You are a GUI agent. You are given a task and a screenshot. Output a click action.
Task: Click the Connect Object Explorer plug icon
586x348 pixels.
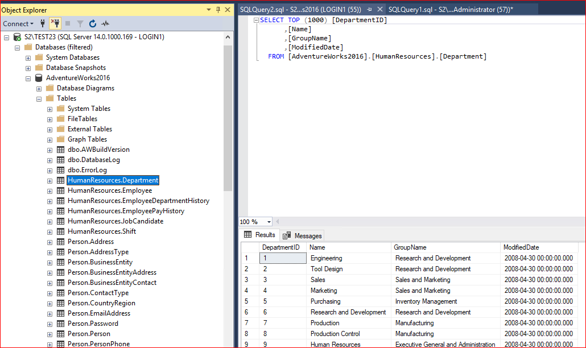pos(43,23)
